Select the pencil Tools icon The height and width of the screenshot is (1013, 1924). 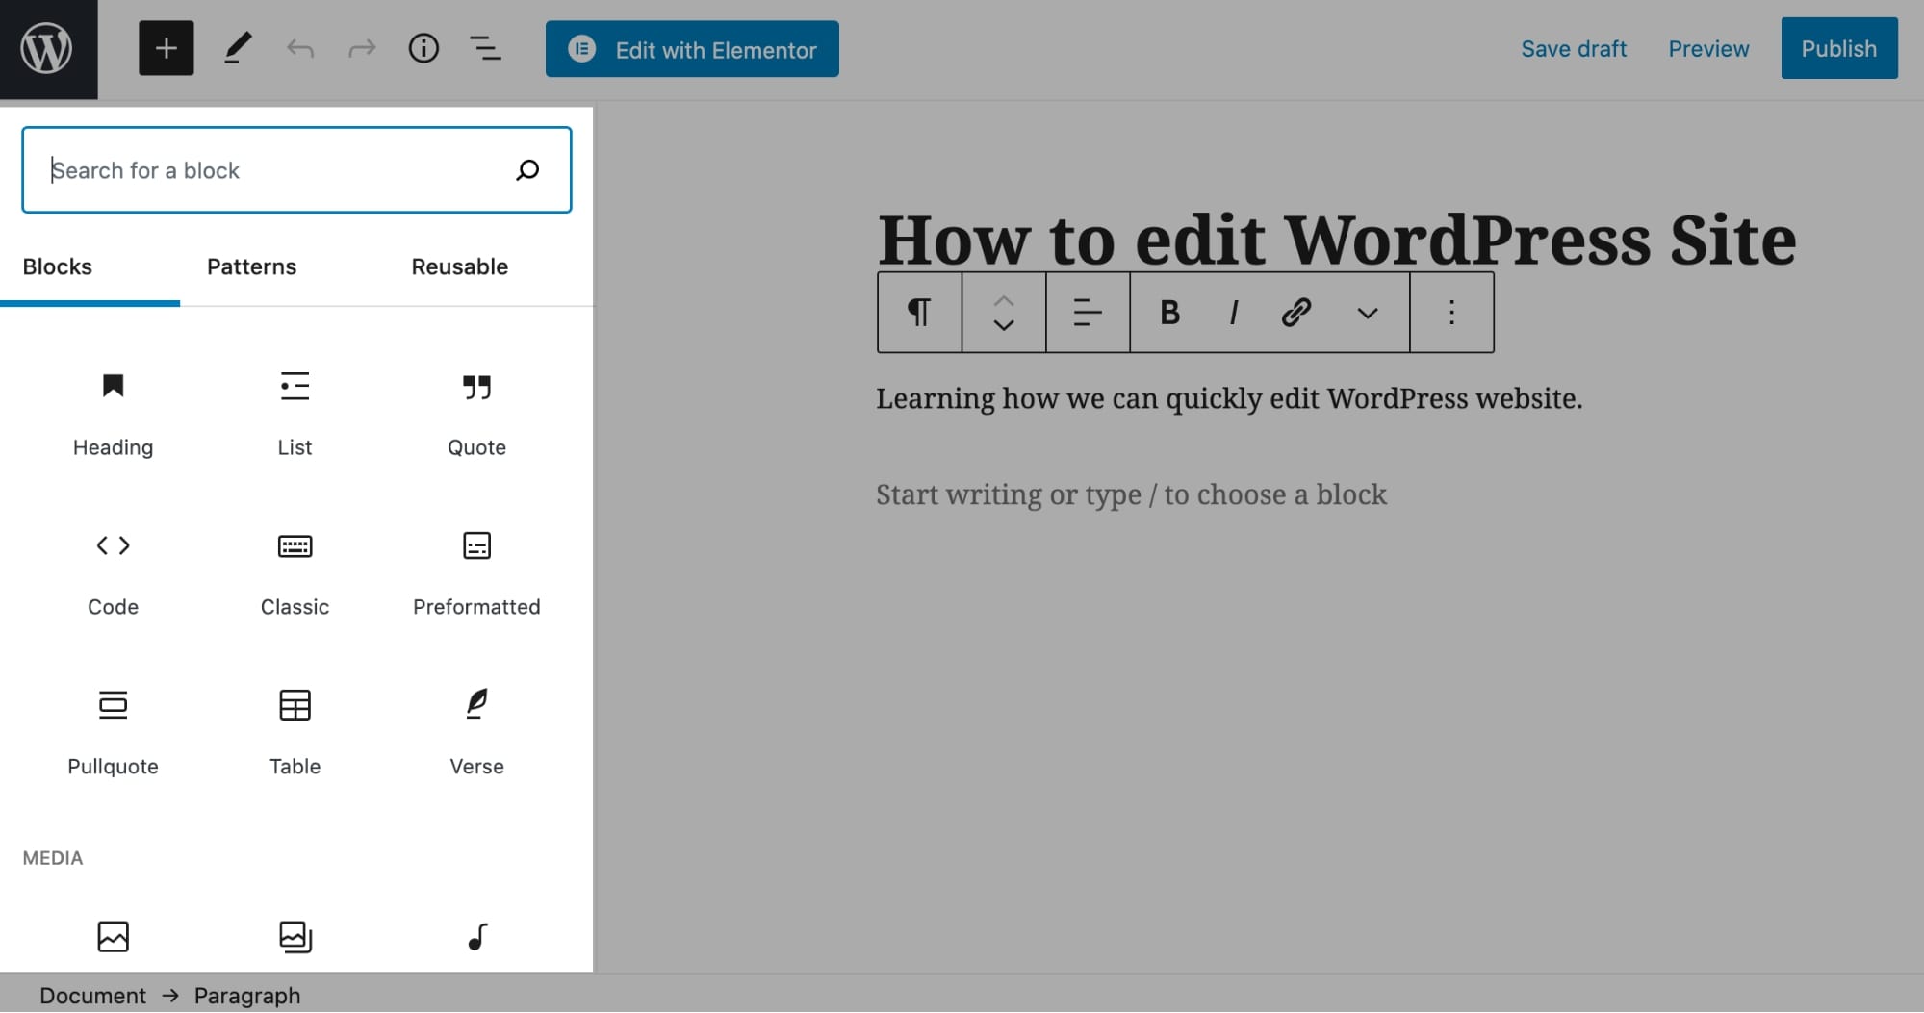pos(238,49)
